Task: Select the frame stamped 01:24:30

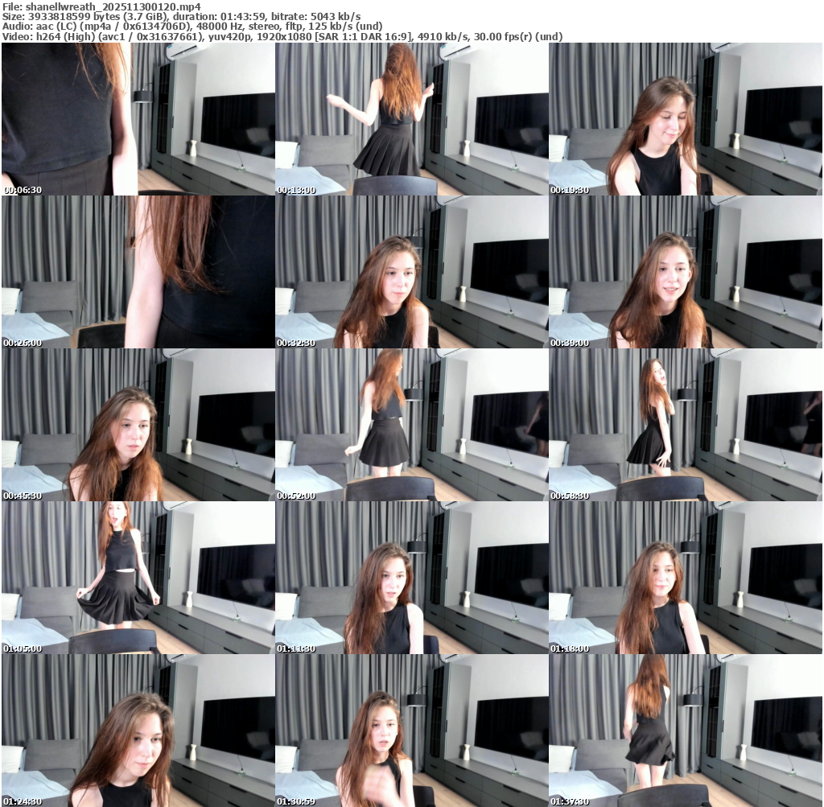Action: tap(138, 730)
